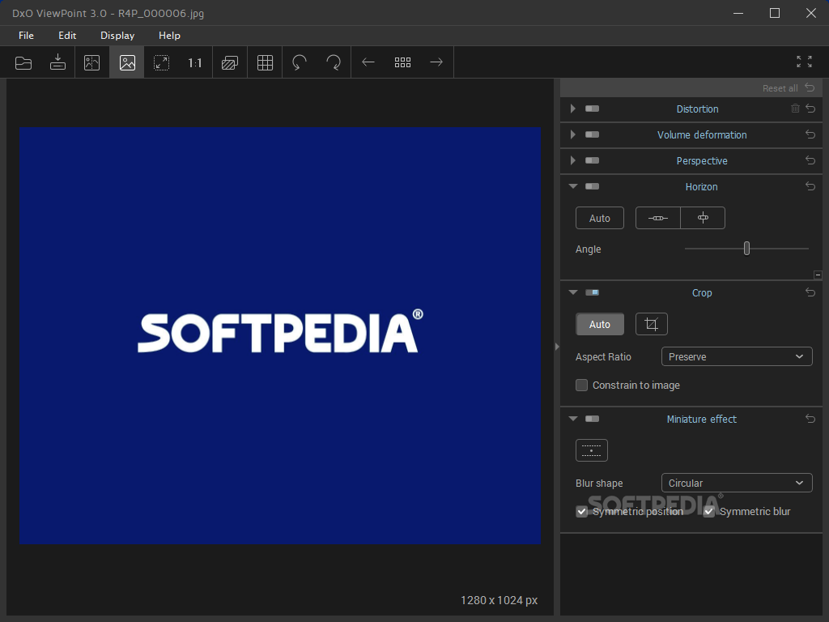Reset Perspective settings
829x622 pixels.
click(x=810, y=160)
